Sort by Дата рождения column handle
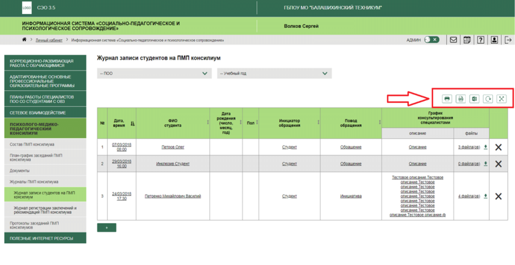 coord(241,122)
